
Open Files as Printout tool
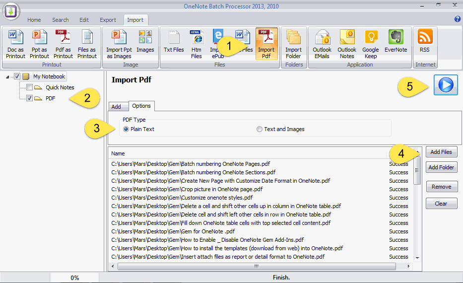87,44
